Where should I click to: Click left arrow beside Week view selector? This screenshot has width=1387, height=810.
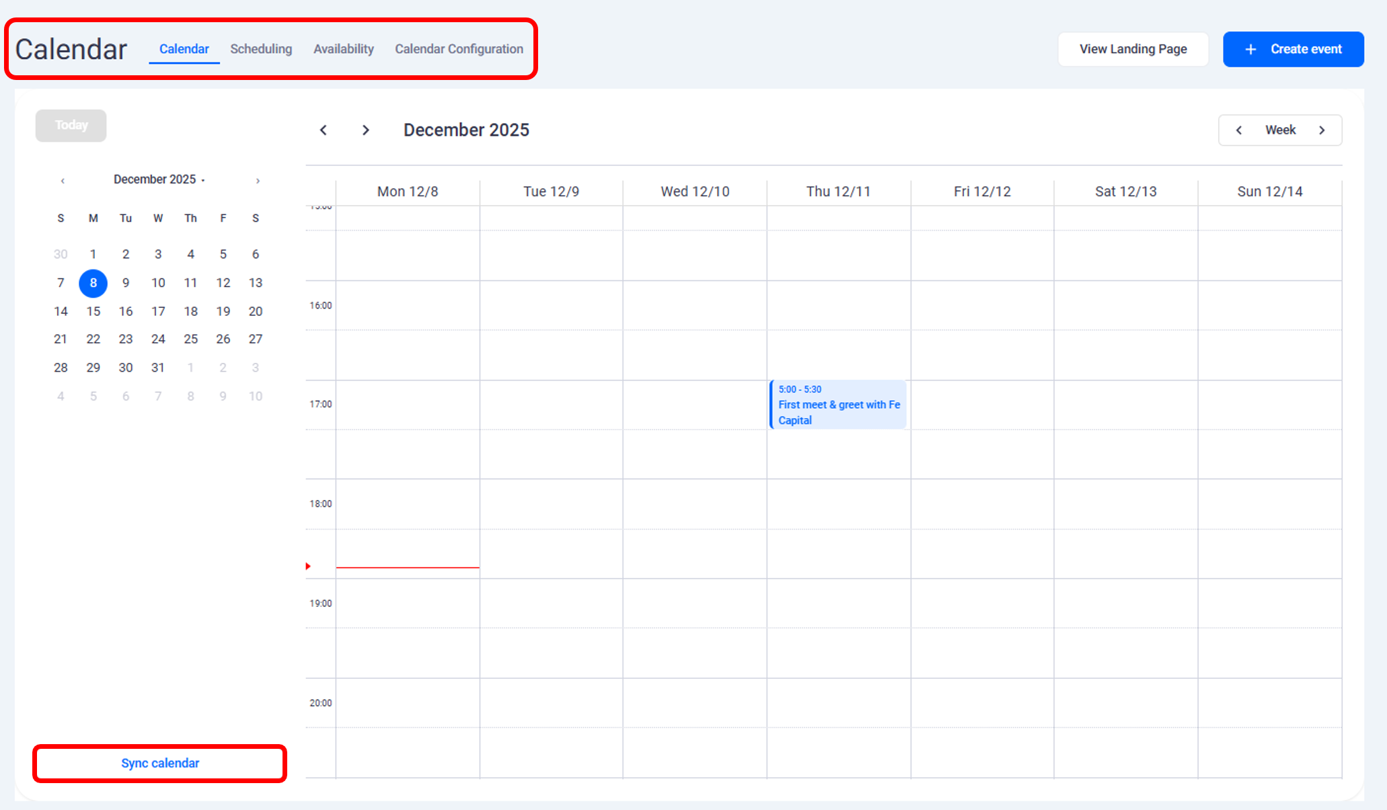pos(1239,130)
